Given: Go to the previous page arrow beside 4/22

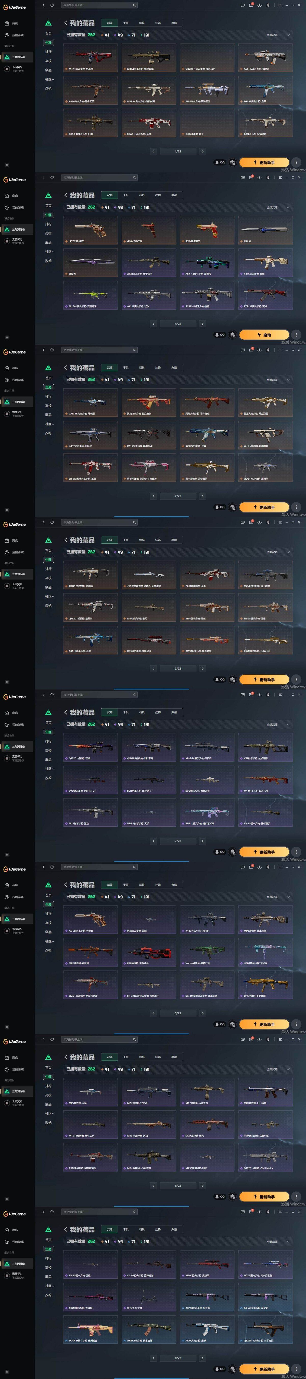Looking at the screenshot, I should click(154, 324).
